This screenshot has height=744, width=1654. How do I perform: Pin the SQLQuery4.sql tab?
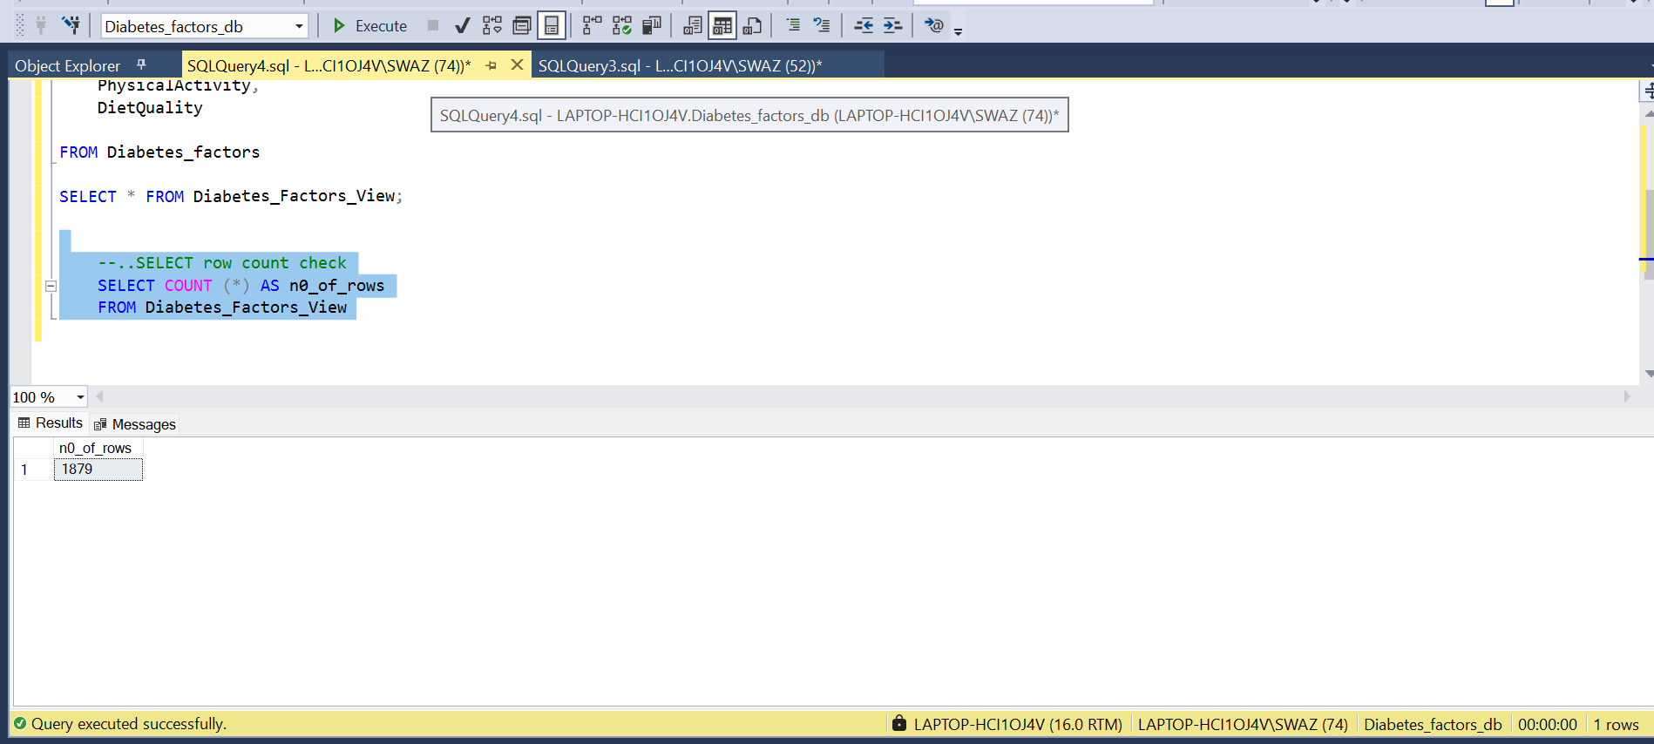click(491, 65)
